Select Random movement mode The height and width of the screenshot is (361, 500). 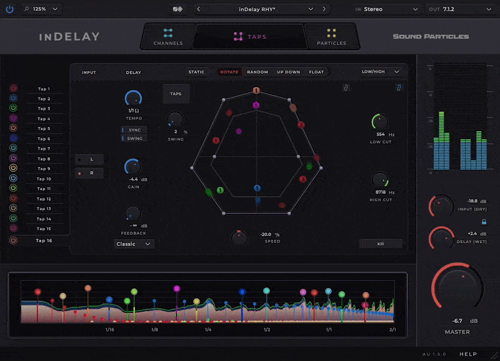[x=257, y=72]
